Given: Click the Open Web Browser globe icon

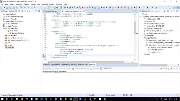Looking at the screenshot, I should (x=125, y=8).
